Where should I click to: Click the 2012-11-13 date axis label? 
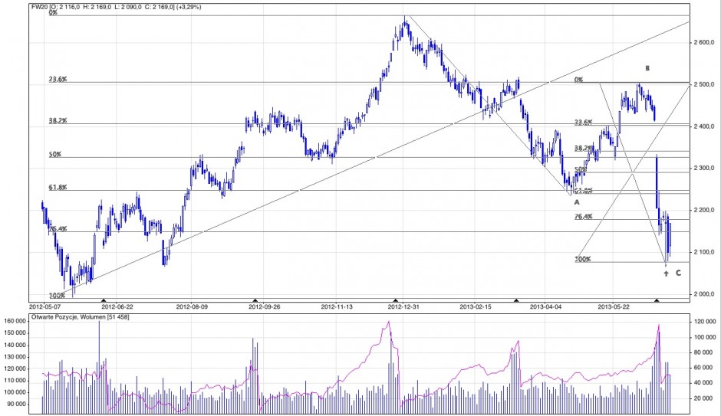click(x=337, y=306)
